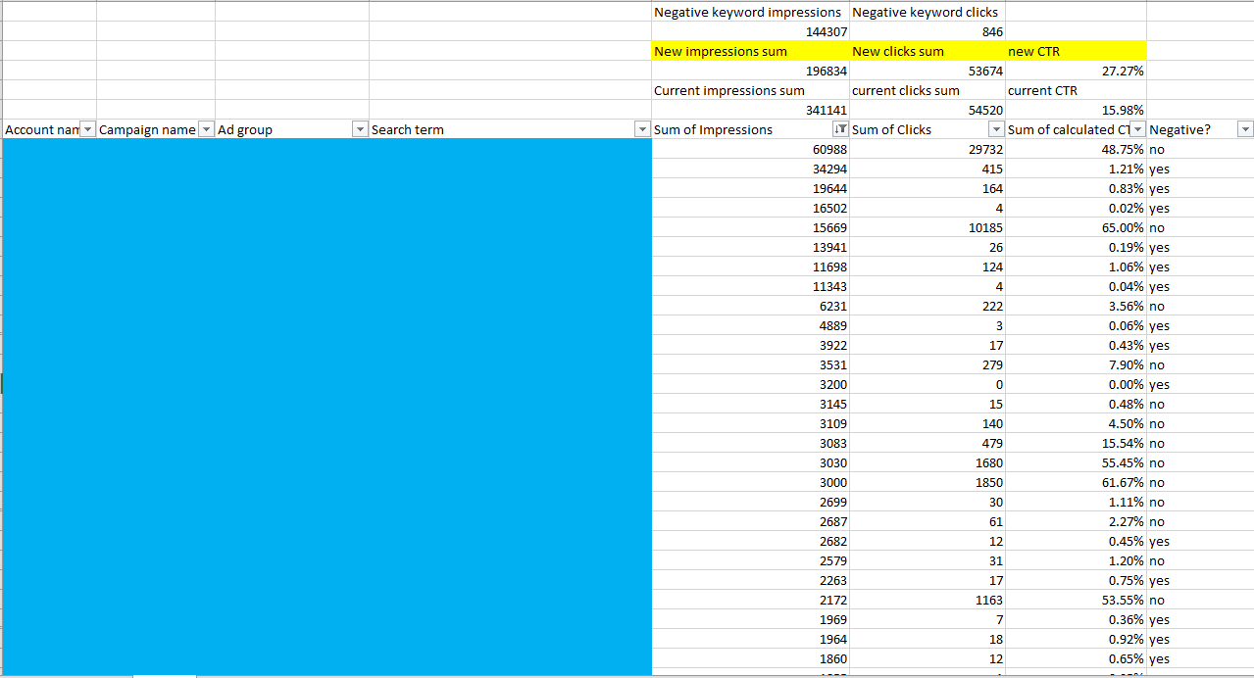
Task: Click the yellow new CTR header cell
Action: [1075, 51]
